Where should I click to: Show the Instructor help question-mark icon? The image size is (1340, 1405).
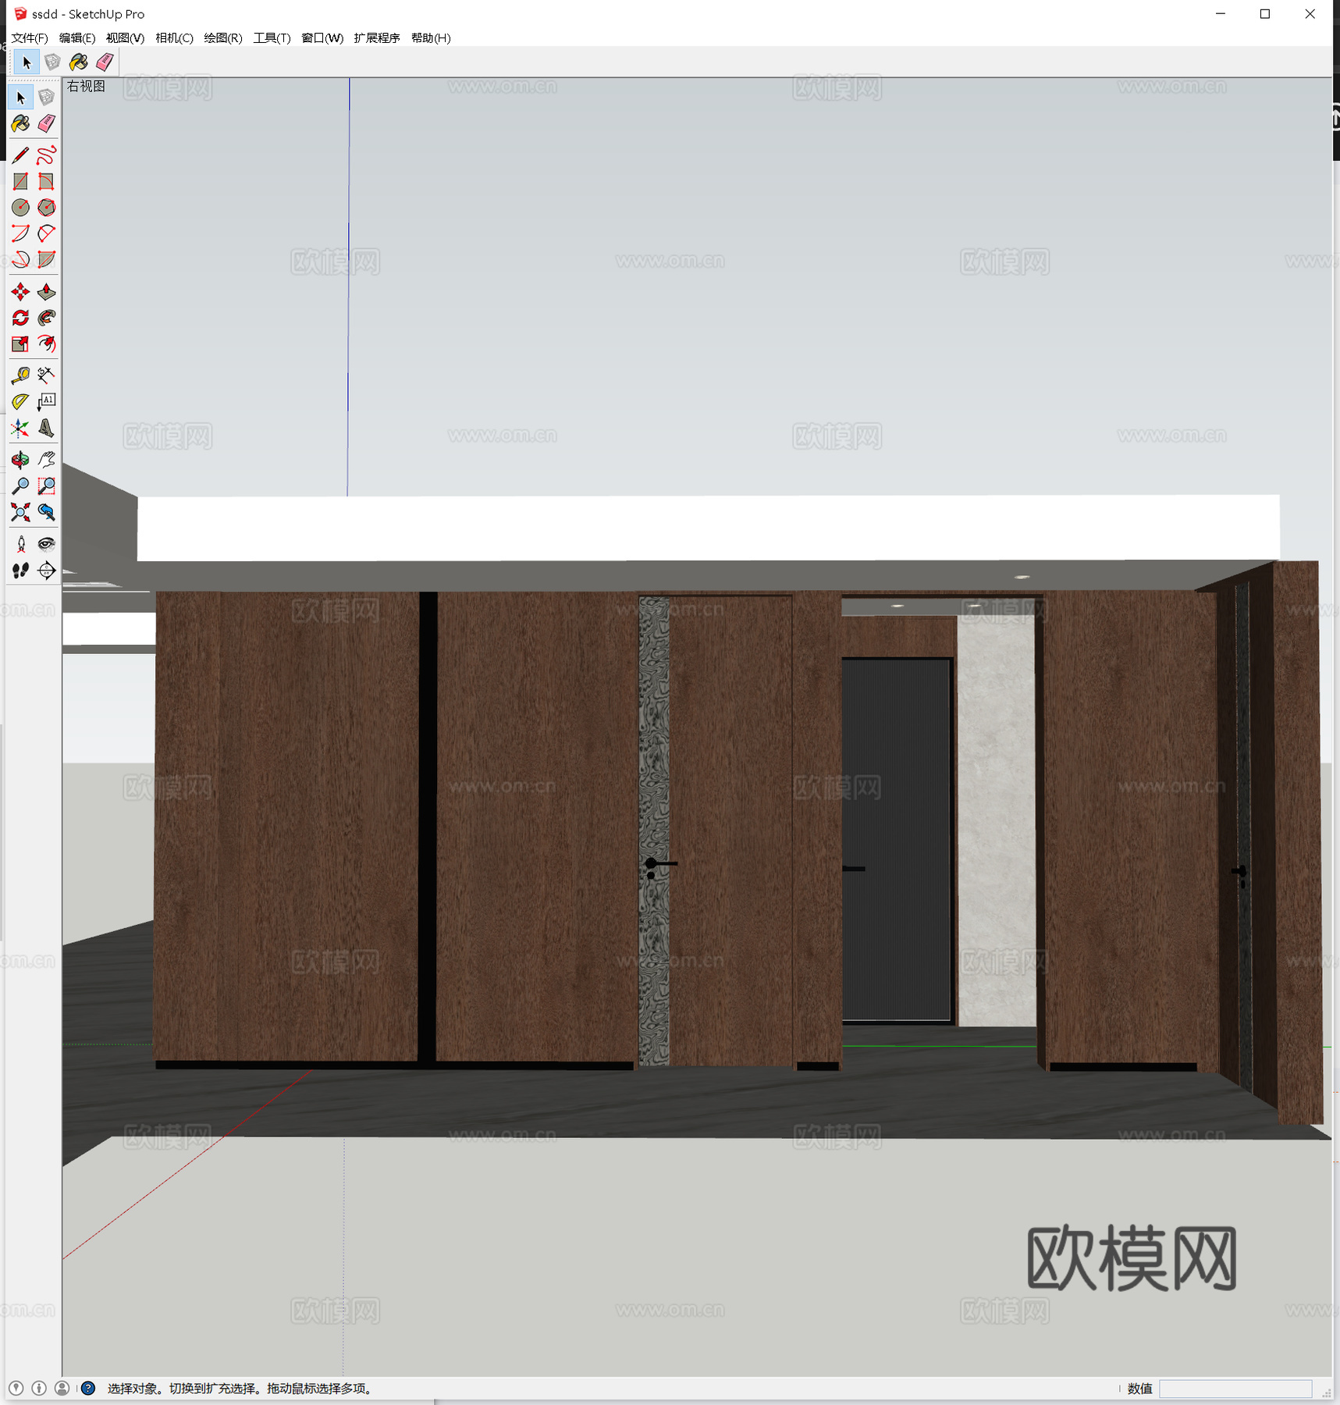(88, 1388)
